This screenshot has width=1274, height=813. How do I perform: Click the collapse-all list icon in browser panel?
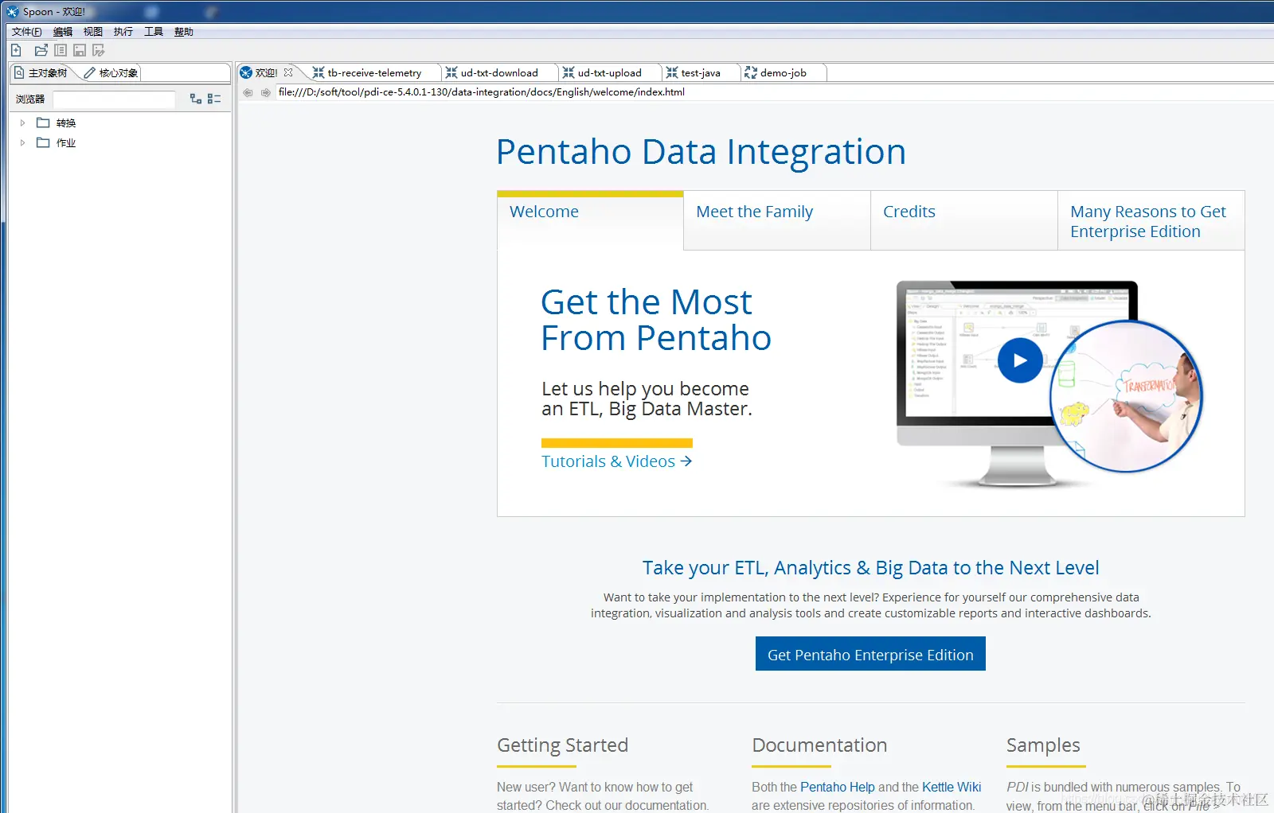point(214,99)
